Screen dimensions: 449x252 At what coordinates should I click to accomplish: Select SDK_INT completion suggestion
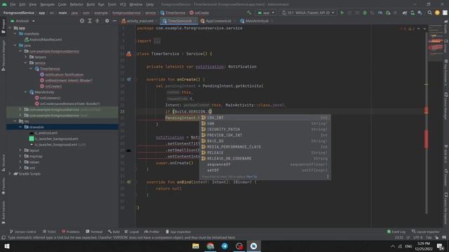pyautogui.click(x=265, y=118)
